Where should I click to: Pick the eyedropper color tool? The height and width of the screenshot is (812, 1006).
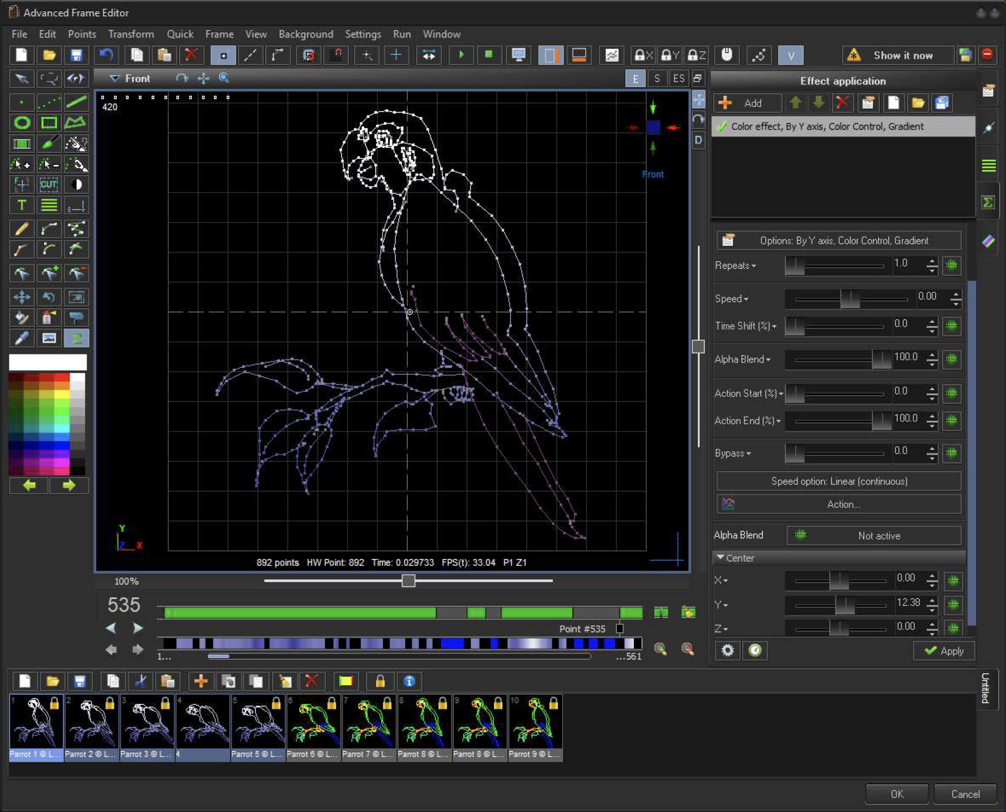[x=22, y=338]
